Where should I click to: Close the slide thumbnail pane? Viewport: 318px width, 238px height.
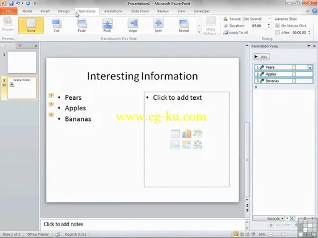pyautogui.click(x=35, y=46)
